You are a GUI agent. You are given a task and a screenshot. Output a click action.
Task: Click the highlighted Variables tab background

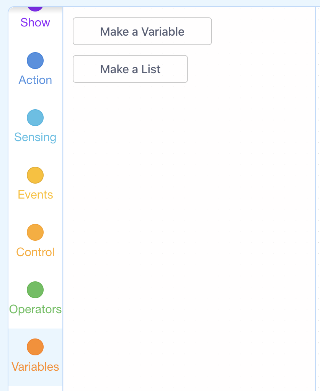(35, 357)
